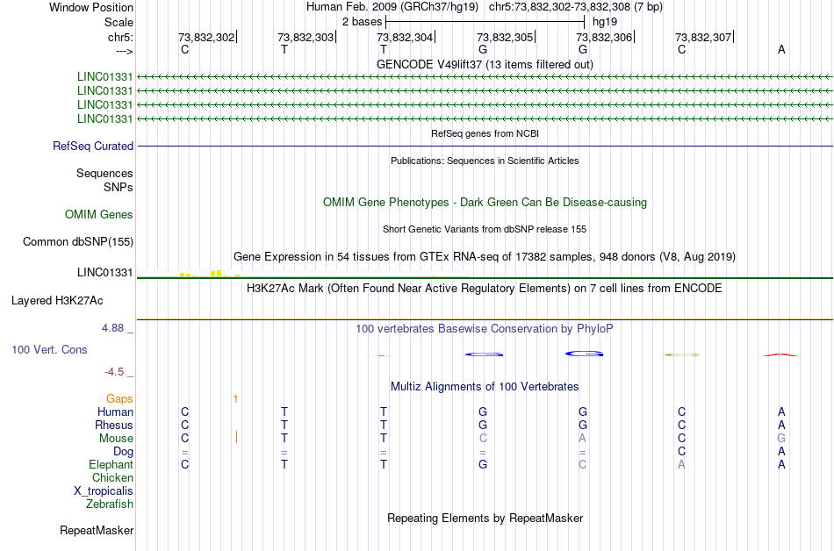The width and height of the screenshot is (834, 551).
Task: Click the X_tropicalis species label
Action: pyautogui.click(x=104, y=491)
